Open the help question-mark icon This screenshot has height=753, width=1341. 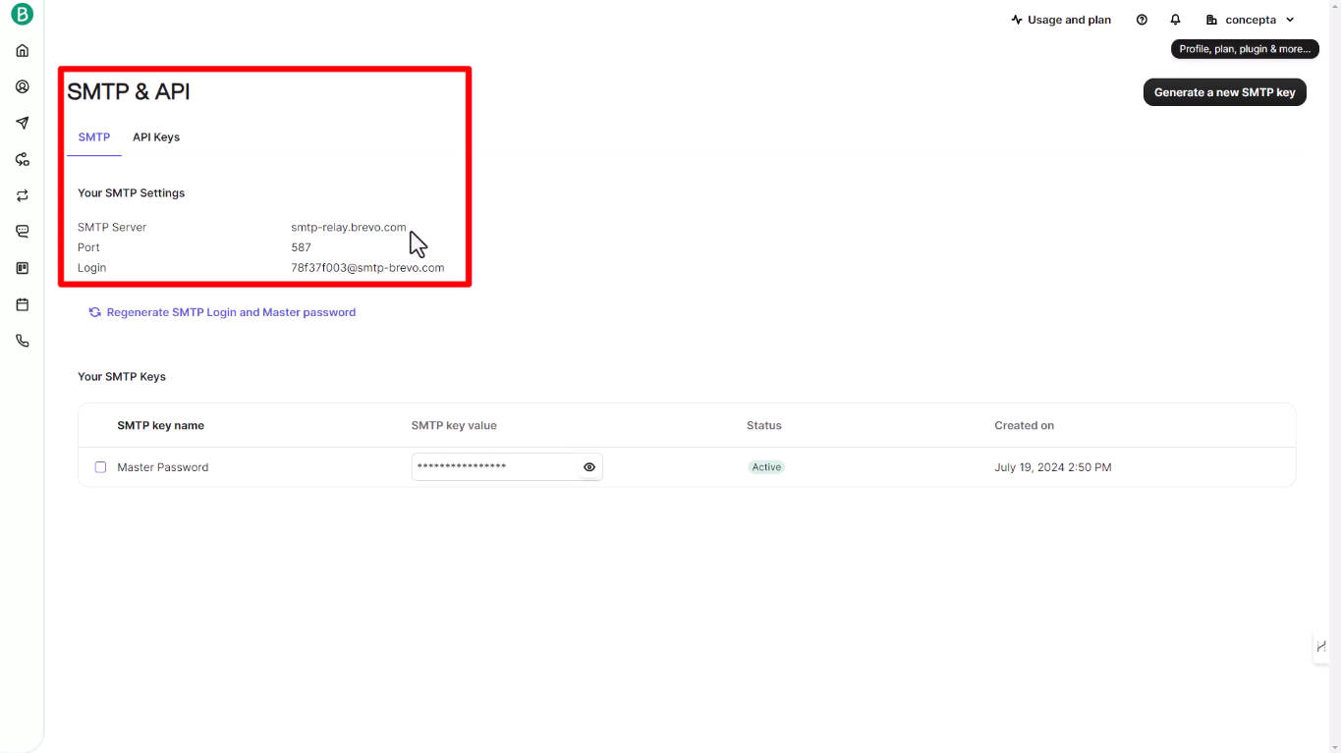pos(1142,20)
